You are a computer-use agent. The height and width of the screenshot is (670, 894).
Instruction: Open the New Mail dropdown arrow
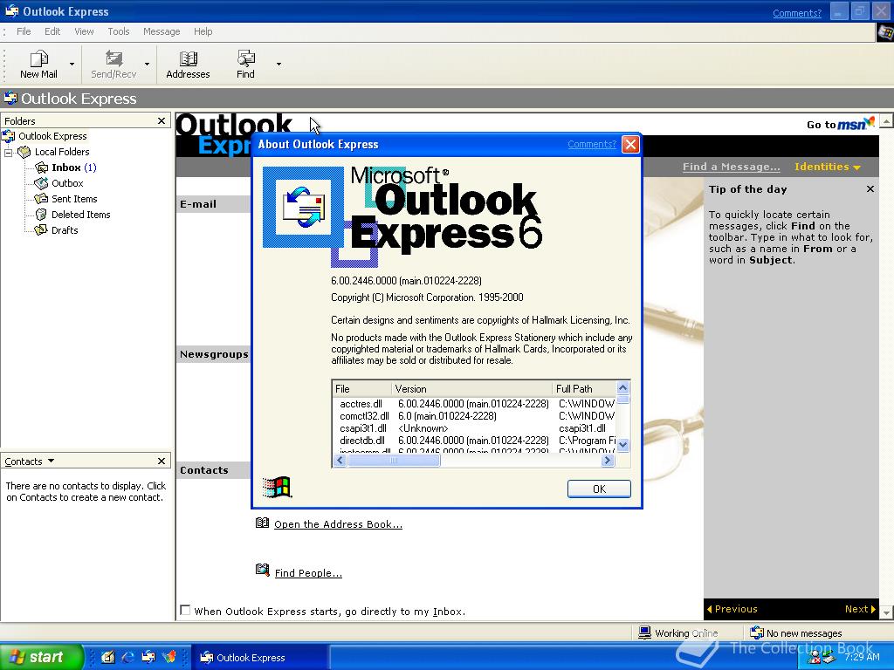tap(72, 65)
